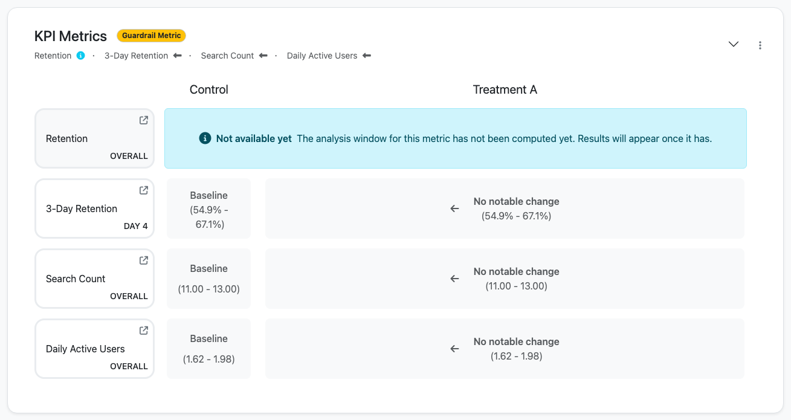Select the Daily Active Users metric card
Image resolution: width=791 pixels, height=420 pixels.
coord(95,349)
